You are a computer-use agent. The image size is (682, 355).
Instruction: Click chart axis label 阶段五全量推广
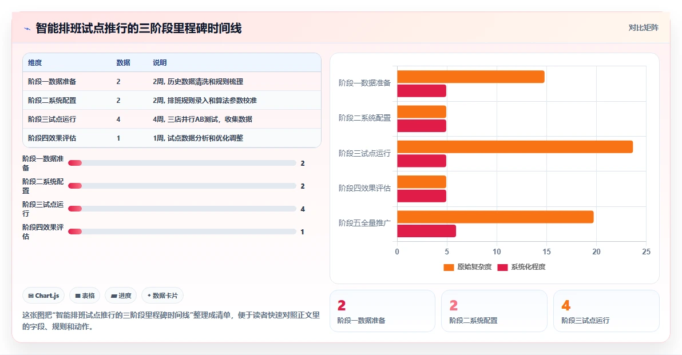(364, 223)
